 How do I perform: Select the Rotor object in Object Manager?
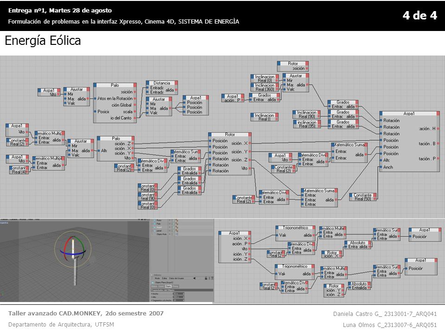(159, 220)
